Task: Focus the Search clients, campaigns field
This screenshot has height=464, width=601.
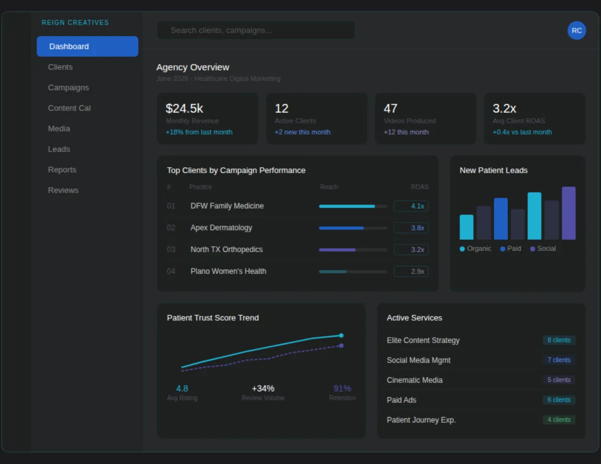Action: [x=256, y=30]
